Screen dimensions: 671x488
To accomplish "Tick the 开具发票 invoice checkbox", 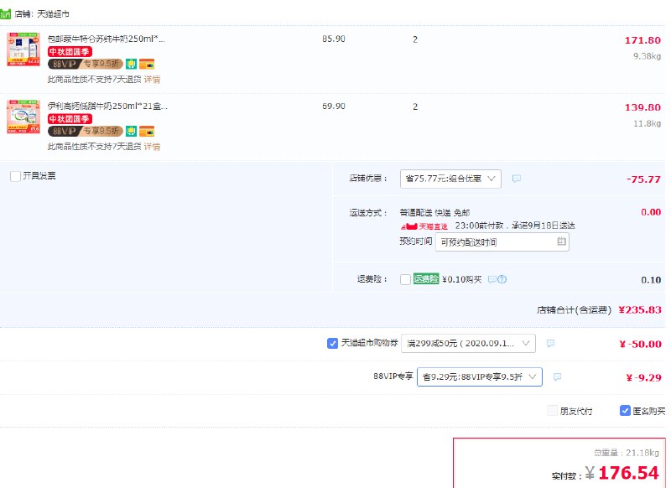I will 15,176.
